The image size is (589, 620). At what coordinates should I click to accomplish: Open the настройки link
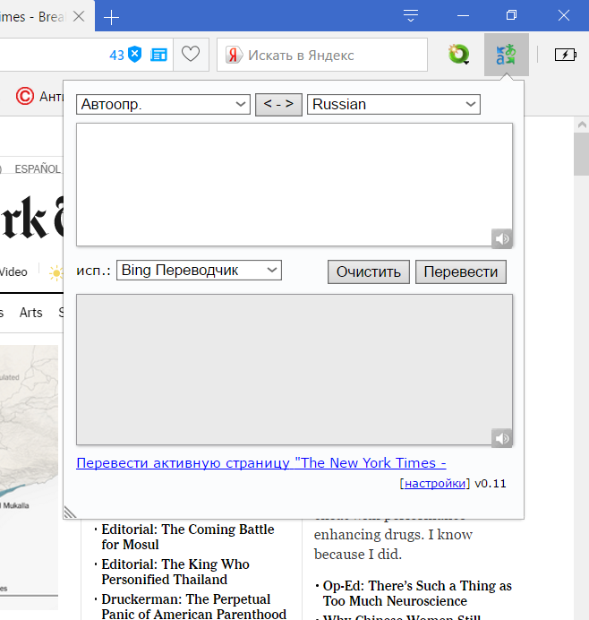(434, 483)
